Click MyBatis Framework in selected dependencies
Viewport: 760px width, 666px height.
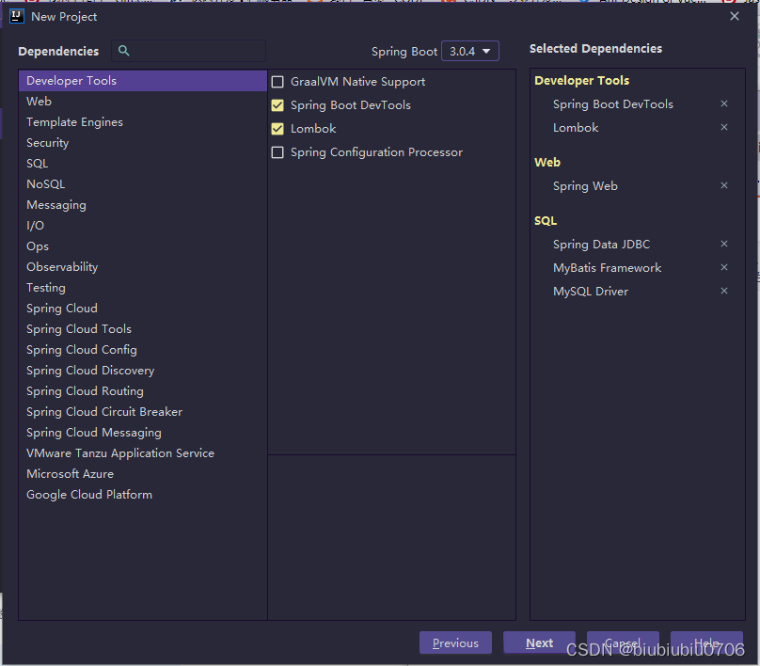point(608,267)
